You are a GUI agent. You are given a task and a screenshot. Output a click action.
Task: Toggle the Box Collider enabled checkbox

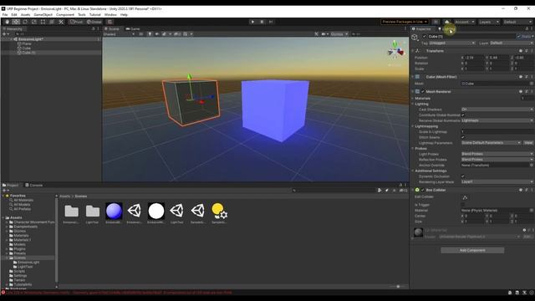tap(422, 190)
